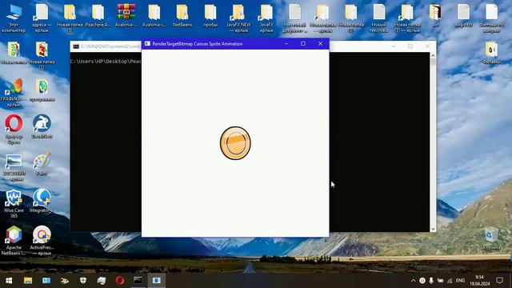
Task: Minimize the Sprite Animation window
Action: point(286,43)
